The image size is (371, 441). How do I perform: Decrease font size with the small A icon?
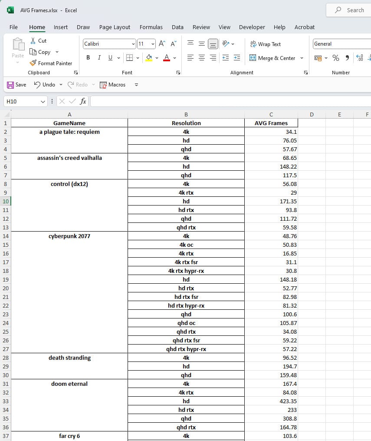point(174,43)
